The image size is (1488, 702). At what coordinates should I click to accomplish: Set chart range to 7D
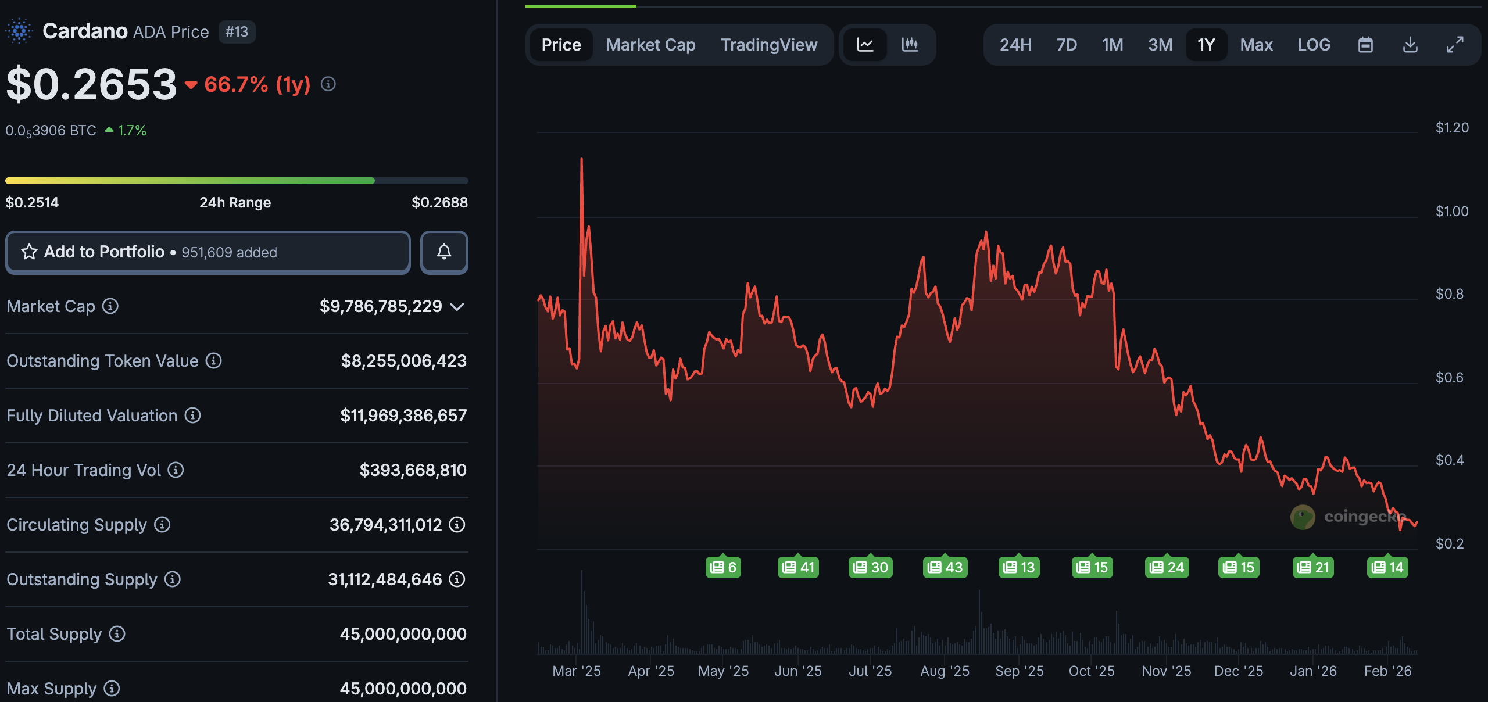pyautogui.click(x=1067, y=45)
